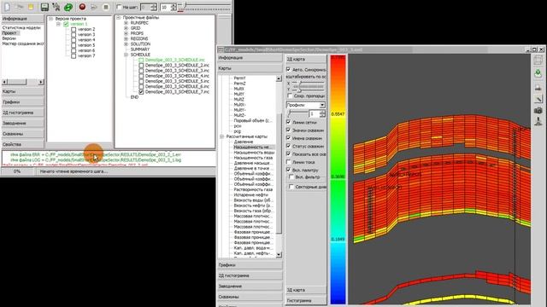The width and height of the screenshot is (547, 307).
Task: Expand the RUNSPEC tree node
Action: pyautogui.click(x=126, y=23)
